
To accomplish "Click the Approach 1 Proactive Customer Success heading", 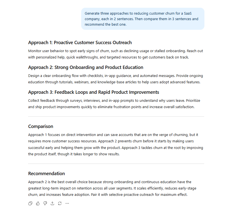I will 80,42.
